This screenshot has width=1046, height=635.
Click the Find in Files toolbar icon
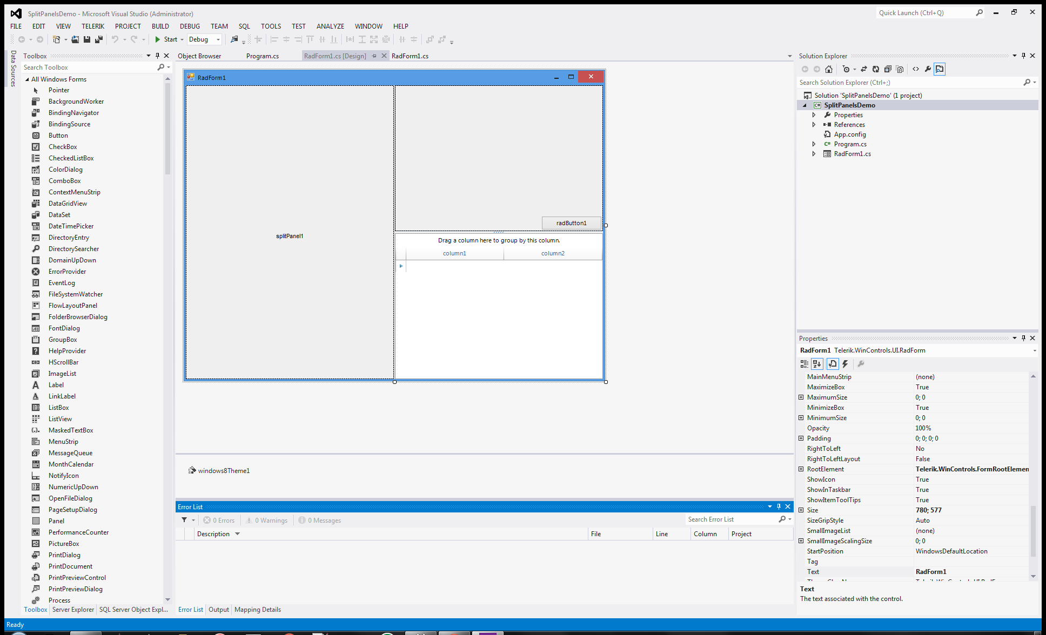coord(234,39)
